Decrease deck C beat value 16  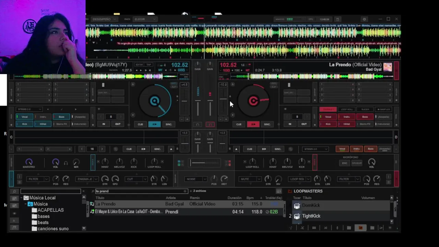coord(82,149)
